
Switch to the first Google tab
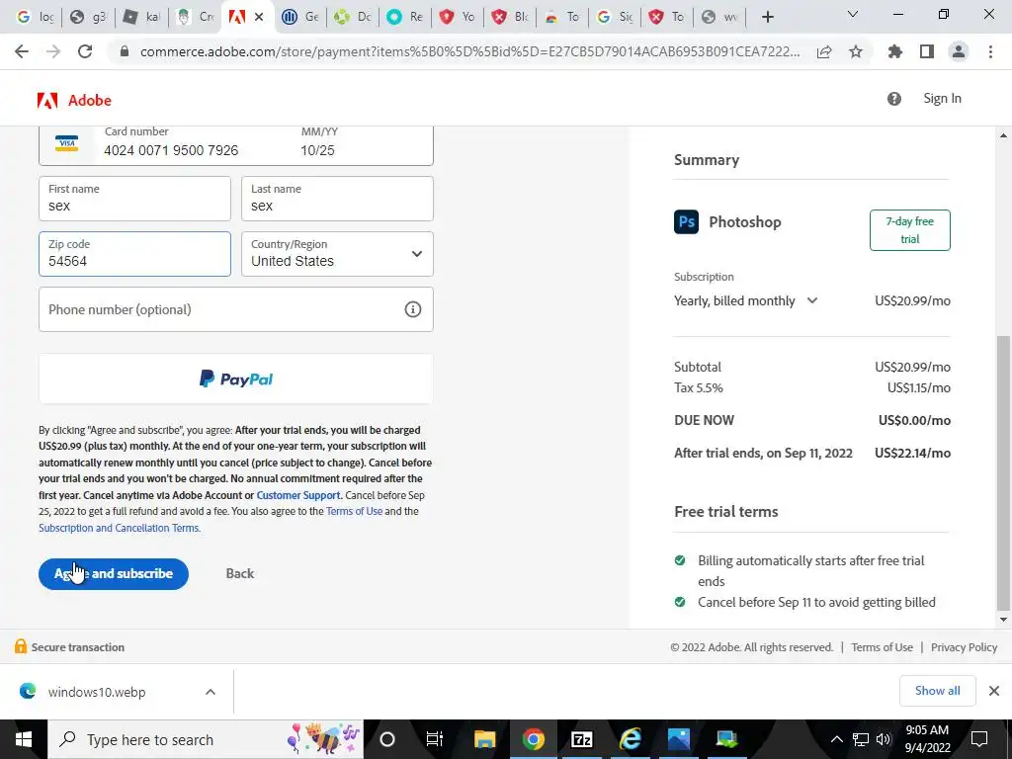[x=35, y=18]
